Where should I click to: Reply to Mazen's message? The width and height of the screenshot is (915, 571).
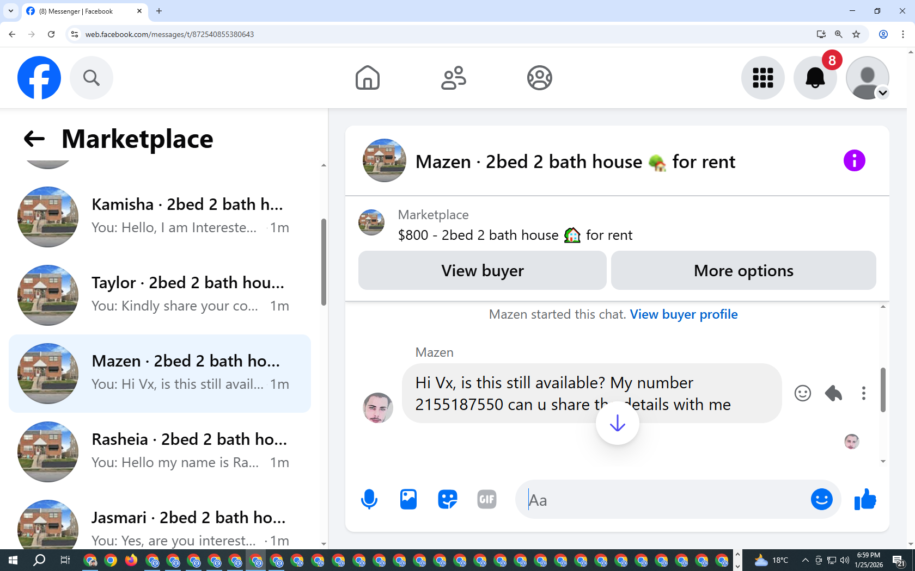click(x=833, y=393)
